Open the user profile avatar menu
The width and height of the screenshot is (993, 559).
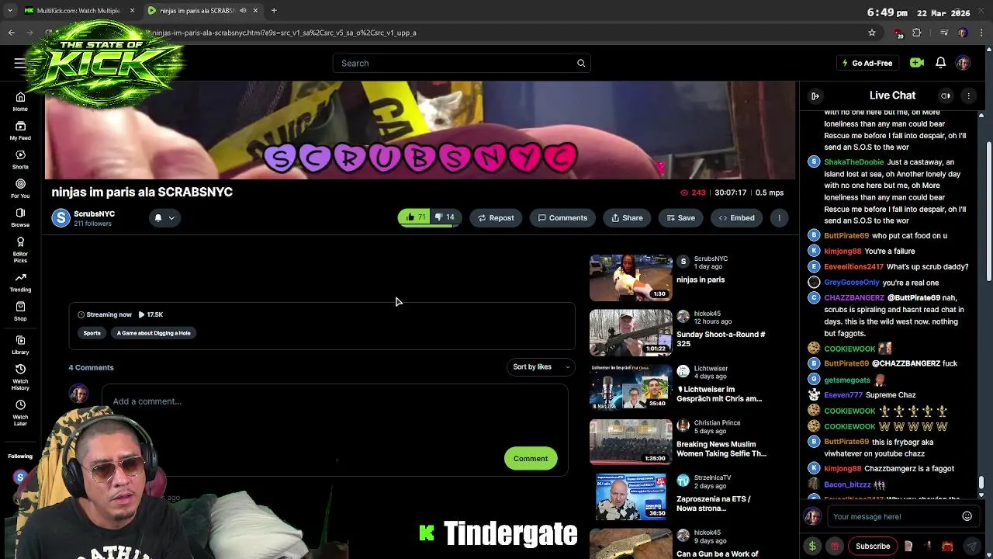(x=963, y=63)
